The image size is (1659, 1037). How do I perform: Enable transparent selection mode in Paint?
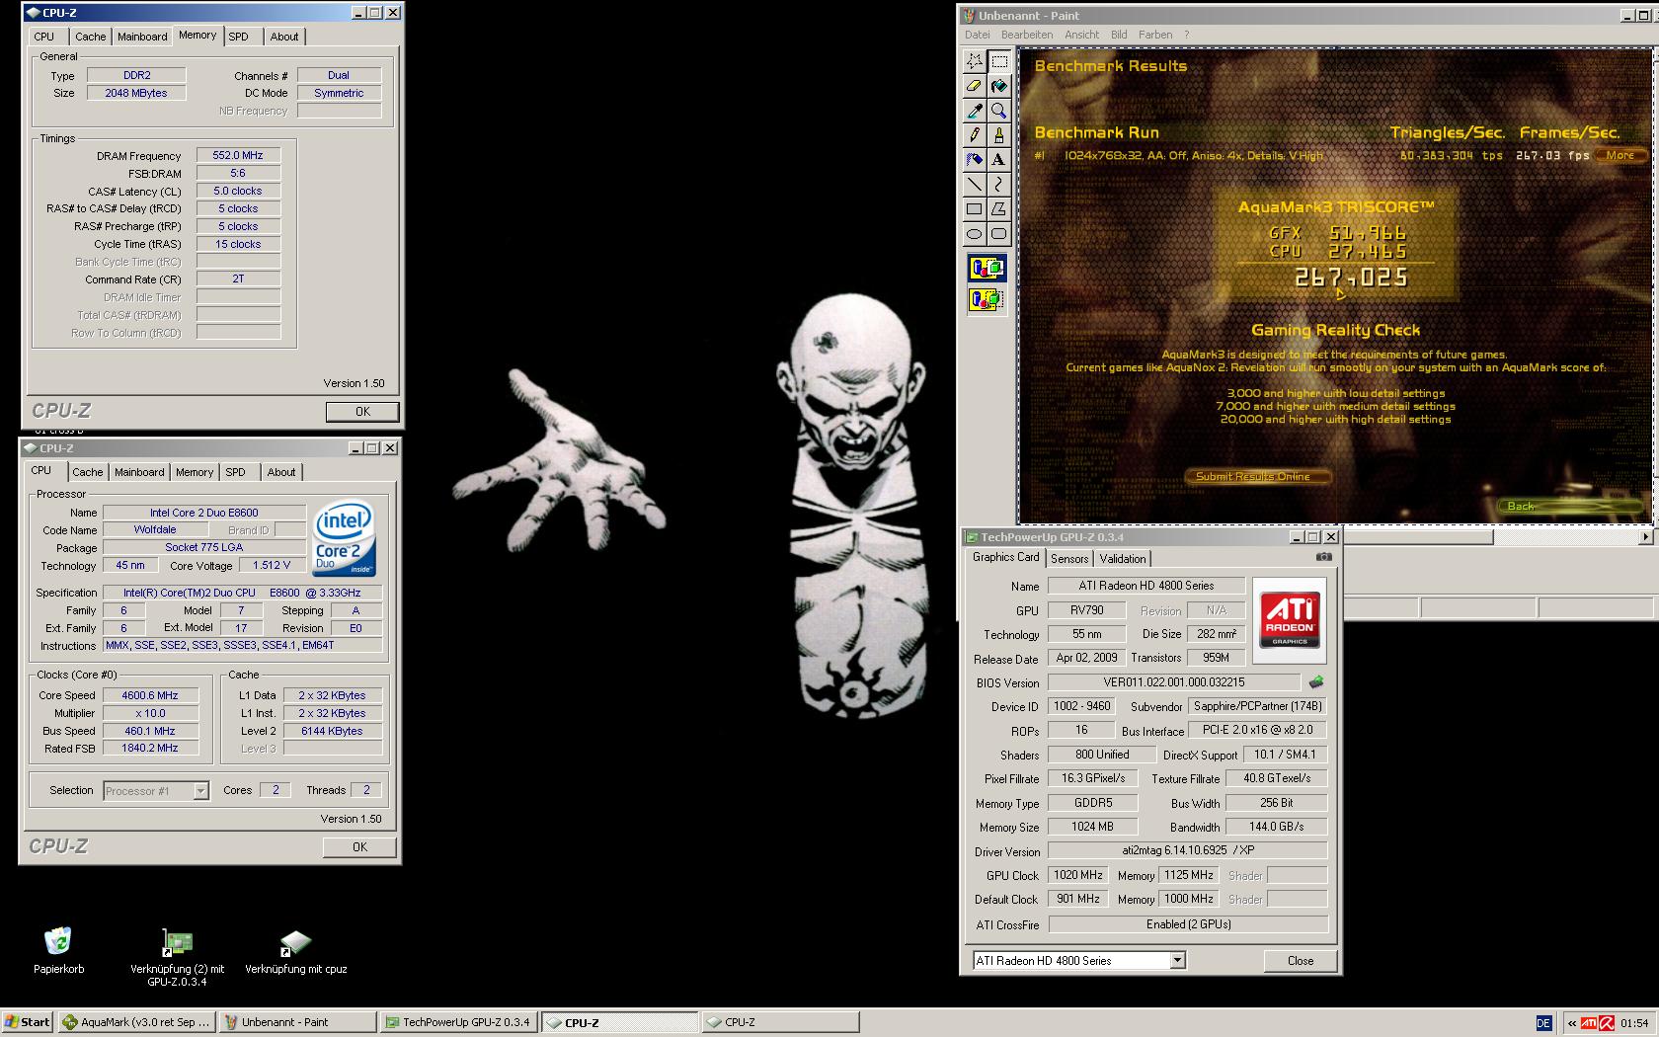(987, 299)
